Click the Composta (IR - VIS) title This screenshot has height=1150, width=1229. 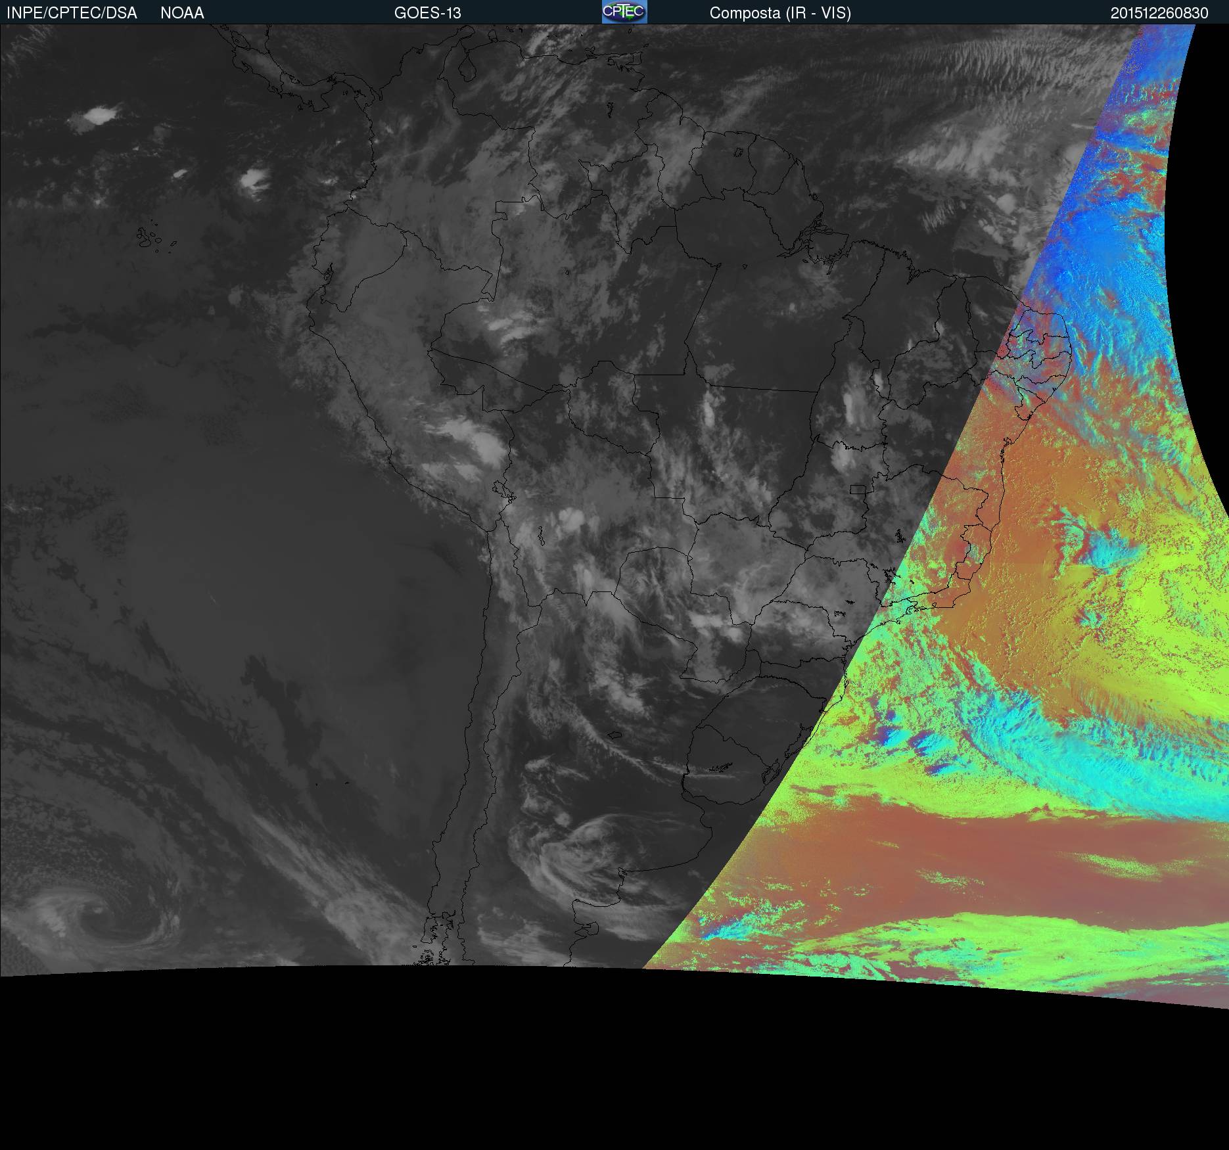pyautogui.click(x=780, y=13)
